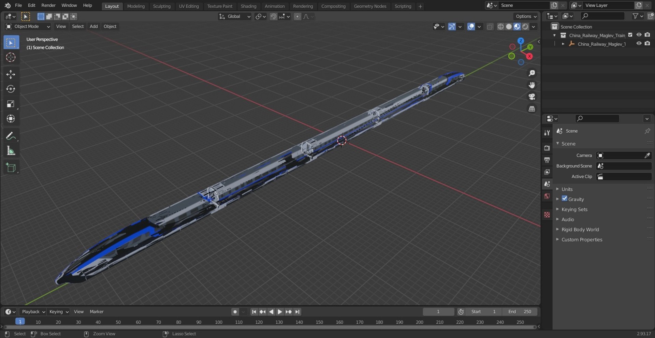Jump to the last frame
655x338 pixels.
[297, 312]
